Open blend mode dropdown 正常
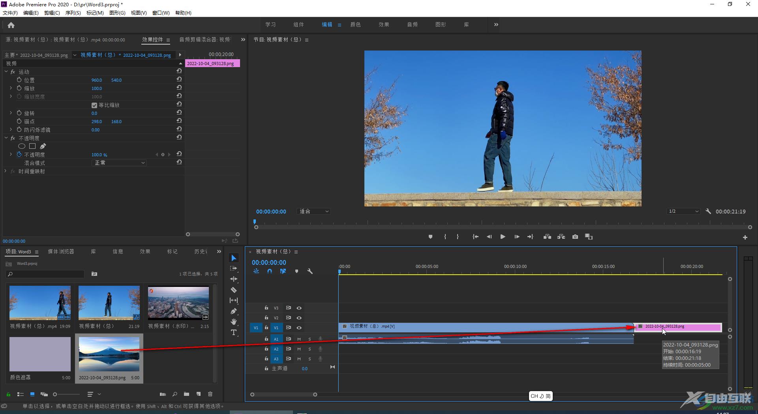Screen dimensions: 758x414 119,163
